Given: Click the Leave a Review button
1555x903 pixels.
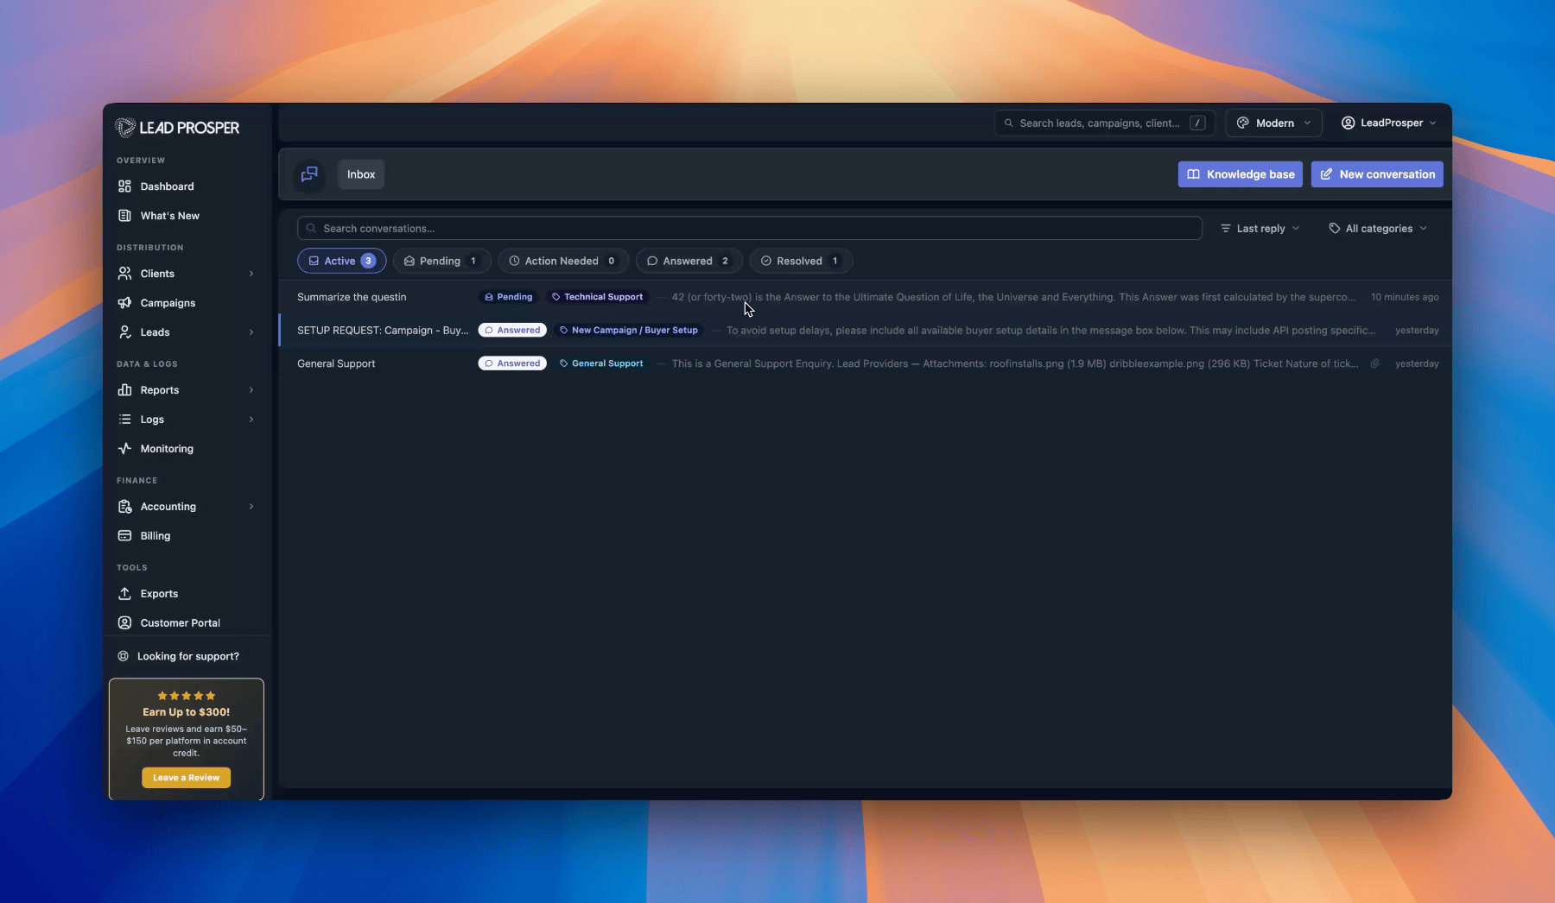Looking at the screenshot, I should point(187,778).
